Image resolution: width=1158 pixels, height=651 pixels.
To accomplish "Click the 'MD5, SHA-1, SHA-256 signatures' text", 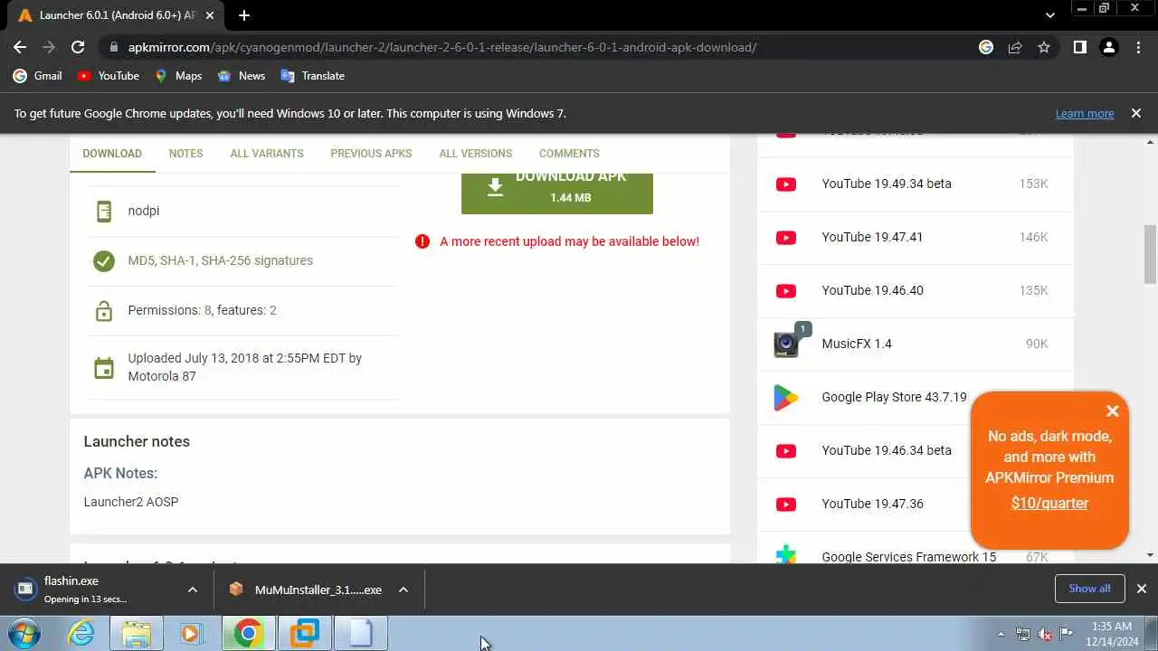I will [x=221, y=260].
